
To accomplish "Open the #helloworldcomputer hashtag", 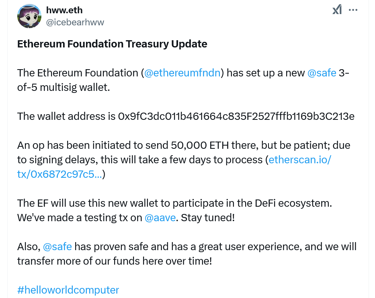I will click(68, 290).
